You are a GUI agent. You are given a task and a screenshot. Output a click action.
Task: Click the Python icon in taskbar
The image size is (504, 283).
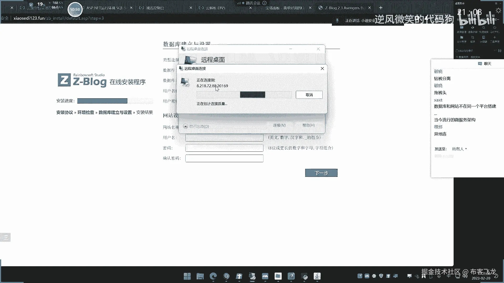[304, 276]
